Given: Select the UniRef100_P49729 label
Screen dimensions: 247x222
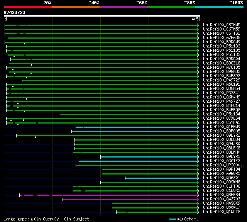Looking at the screenshot, I should tap(222, 80).
